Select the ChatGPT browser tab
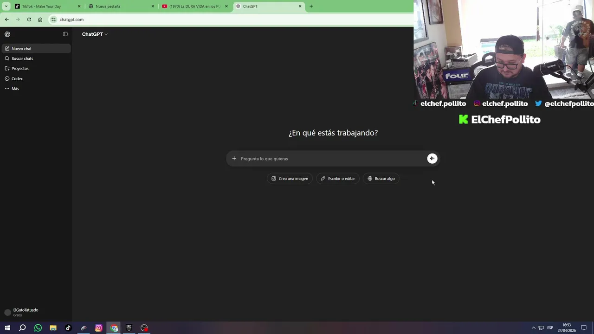This screenshot has width=594, height=334. point(269,6)
